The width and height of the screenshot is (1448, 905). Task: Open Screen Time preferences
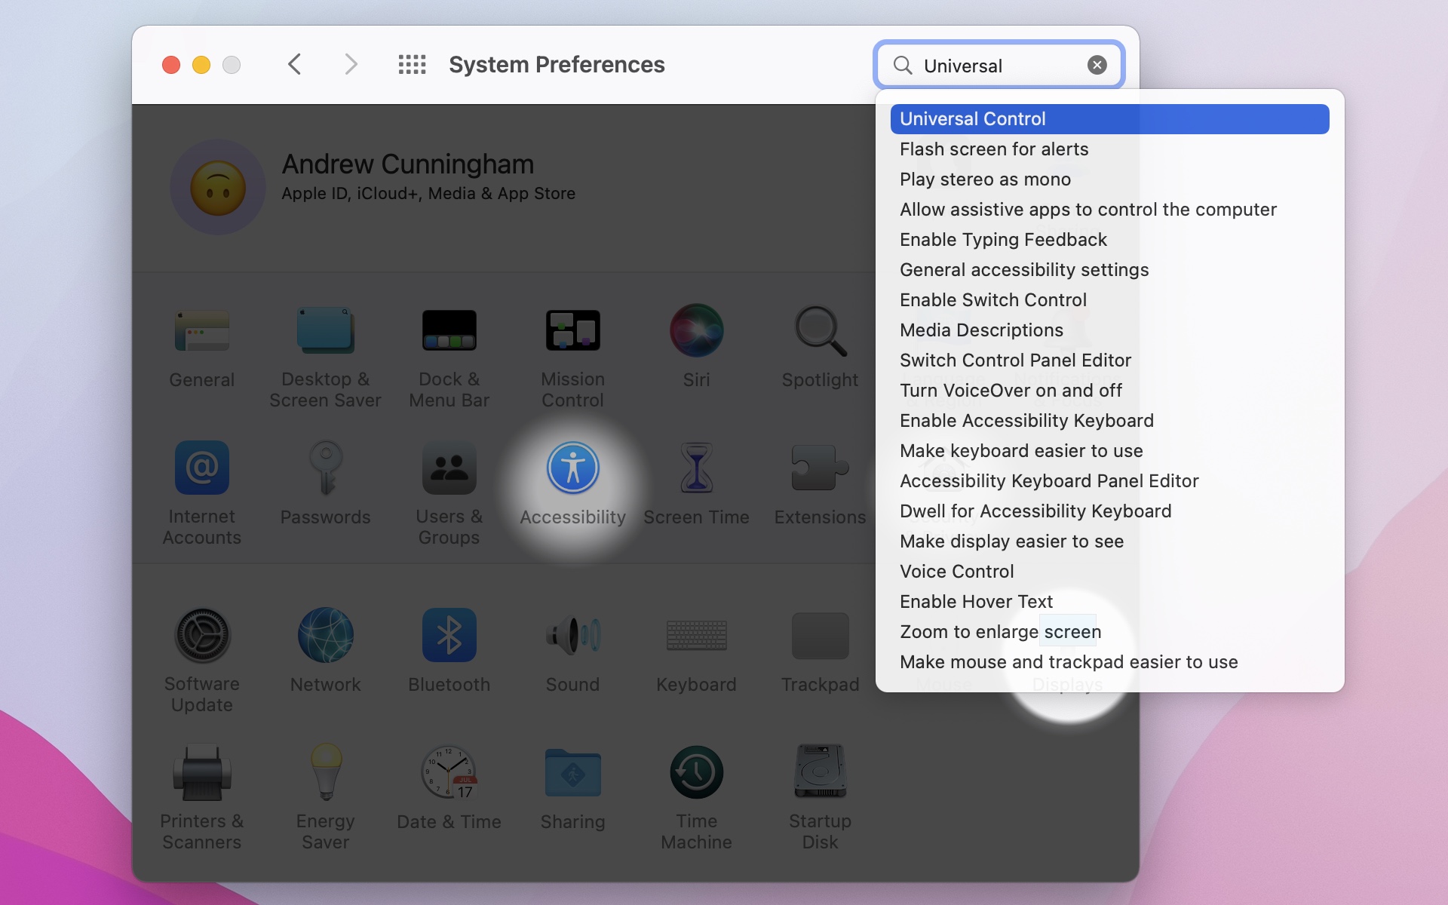pyautogui.click(x=696, y=468)
